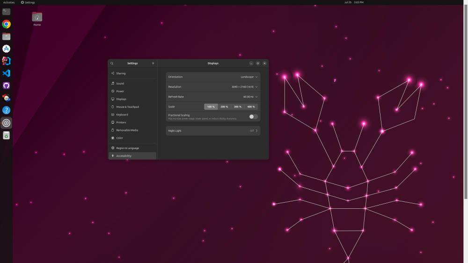
Task: Open the Night Light settings row
Action: click(213, 130)
